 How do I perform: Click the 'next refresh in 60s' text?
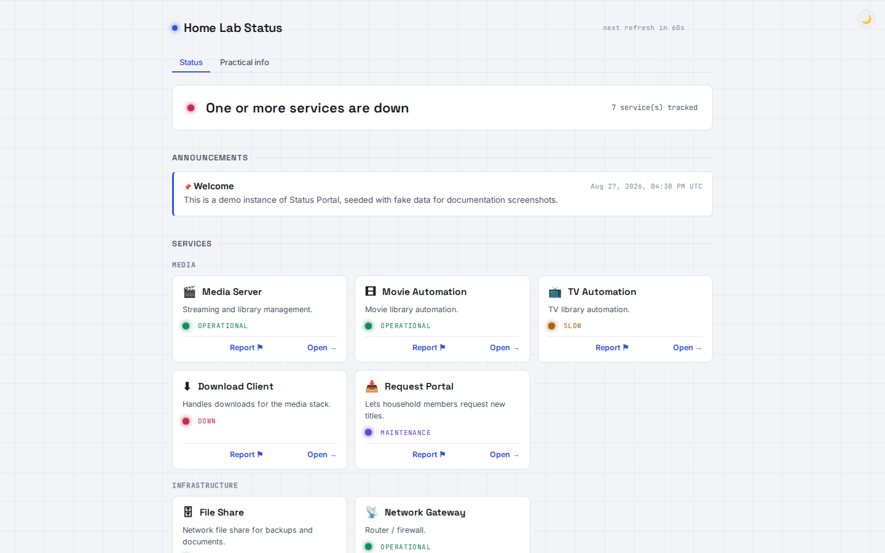point(643,28)
